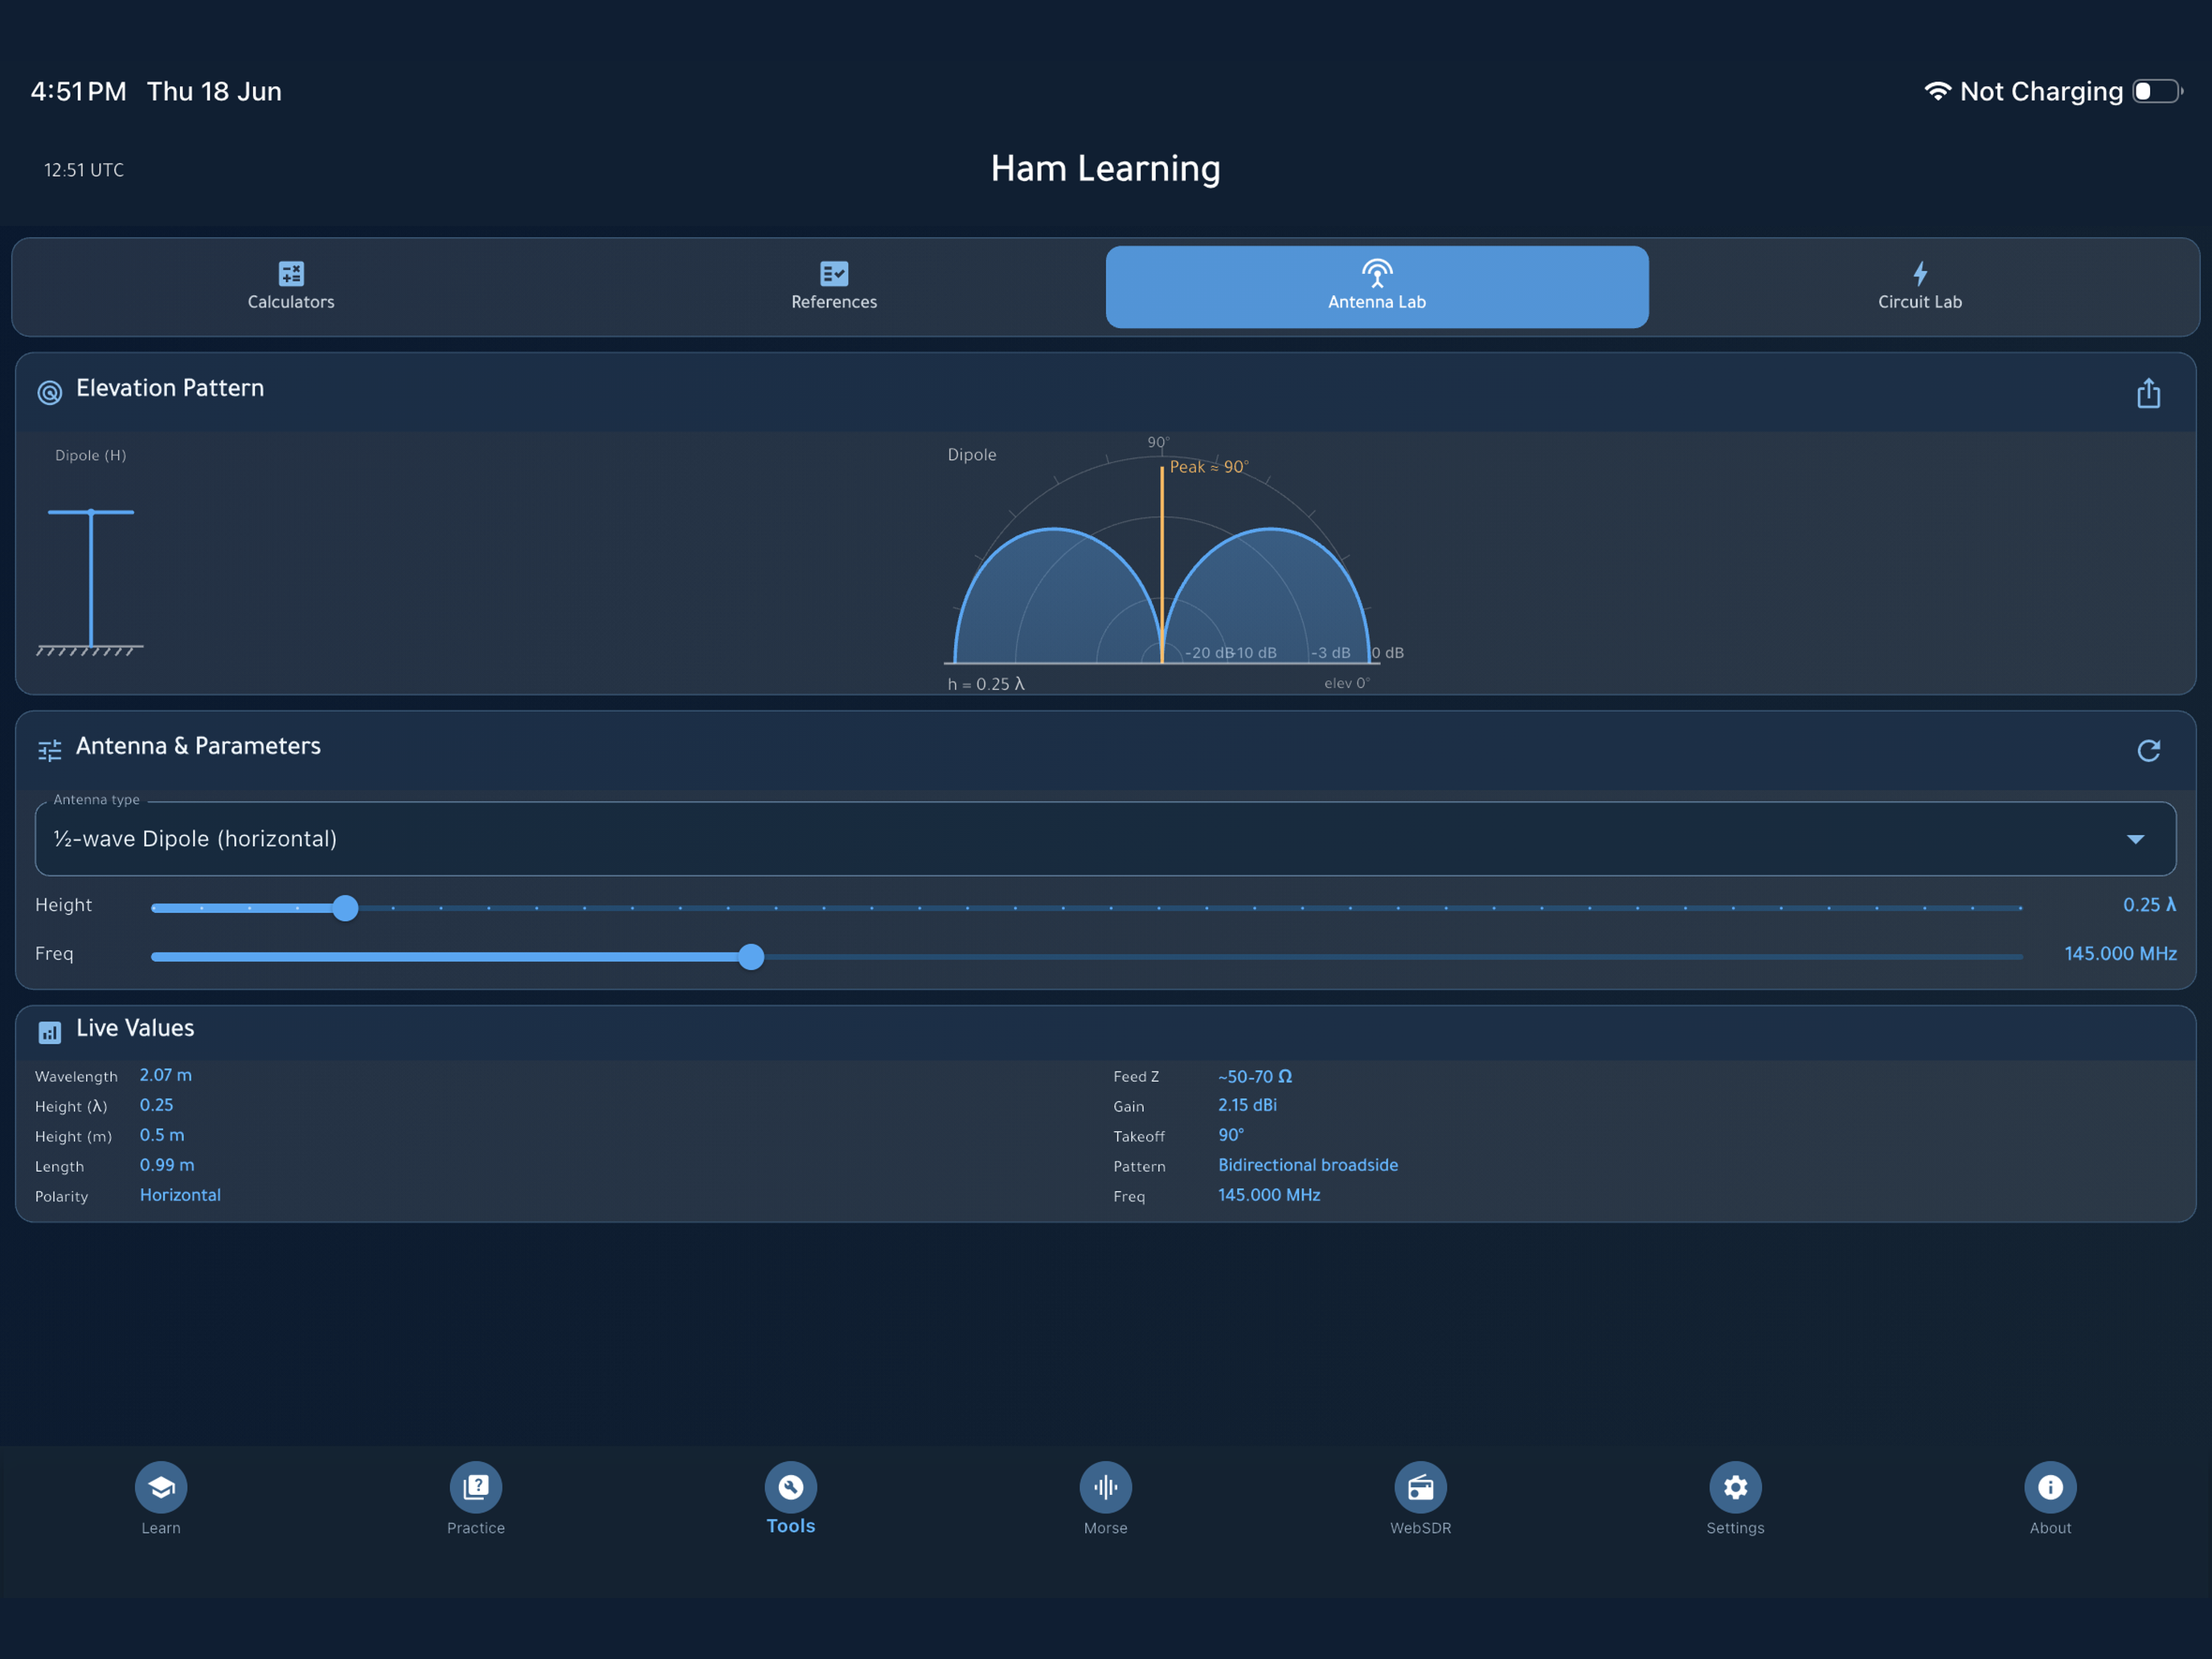Open the WebSDR section
Image resolution: width=2212 pixels, height=1659 pixels.
pyautogui.click(x=1421, y=1499)
